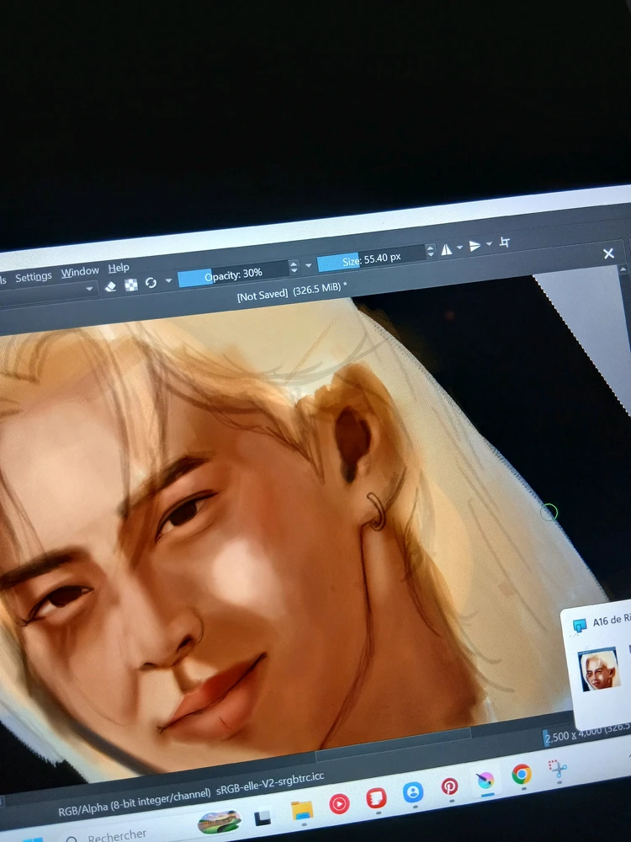
Task: Open Google Chrome from the taskbar
Action: [x=521, y=775]
